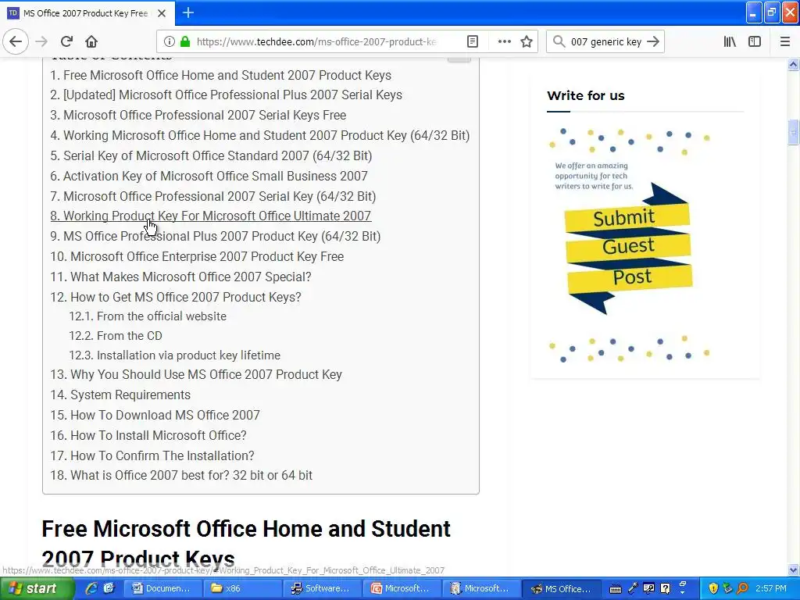The width and height of the screenshot is (800, 600).
Task: Show site information icon in address bar
Action: pyautogui.click(x=170, y=41)
